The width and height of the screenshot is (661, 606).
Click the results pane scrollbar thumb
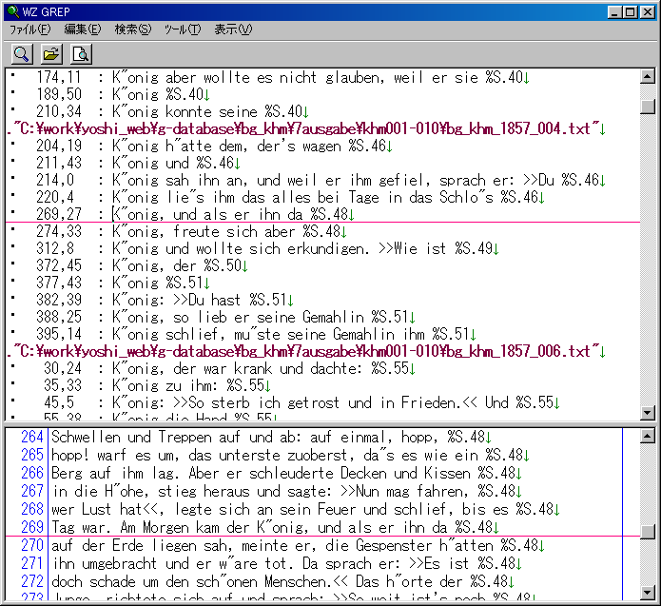647,107
